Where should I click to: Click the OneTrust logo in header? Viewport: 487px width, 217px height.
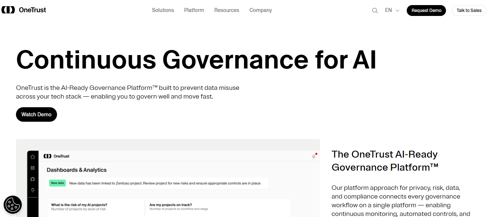click(24, 10)
